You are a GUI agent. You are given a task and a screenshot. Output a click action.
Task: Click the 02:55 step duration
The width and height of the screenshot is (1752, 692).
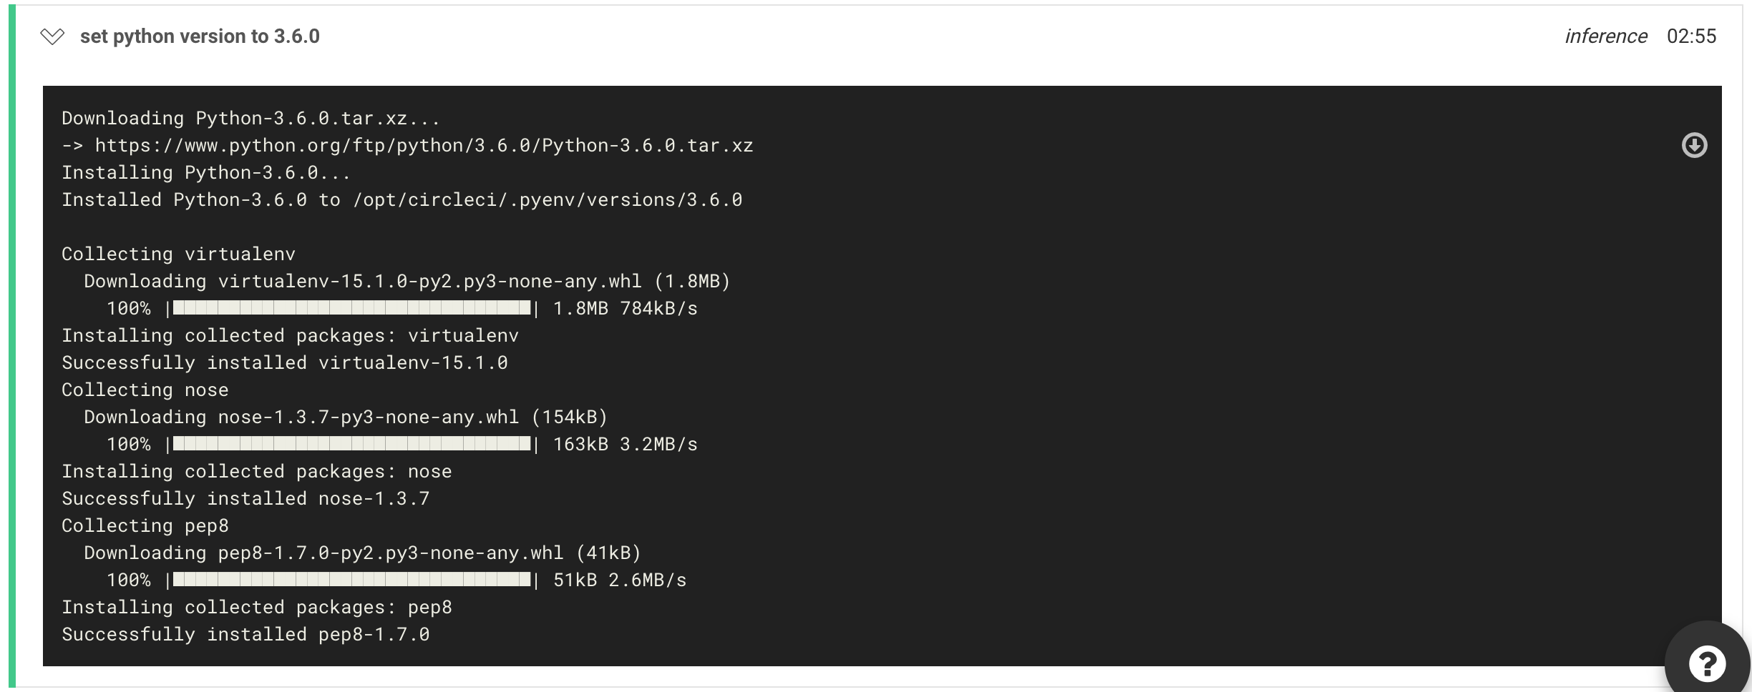(1691, 36)
